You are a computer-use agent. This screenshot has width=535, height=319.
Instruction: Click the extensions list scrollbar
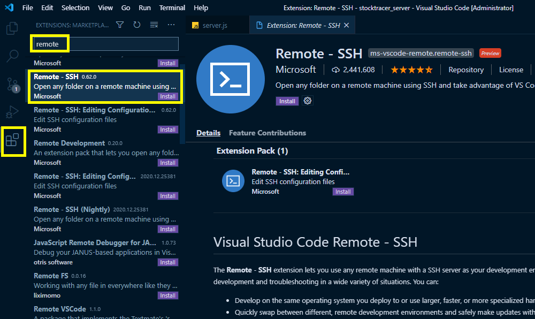182,104
